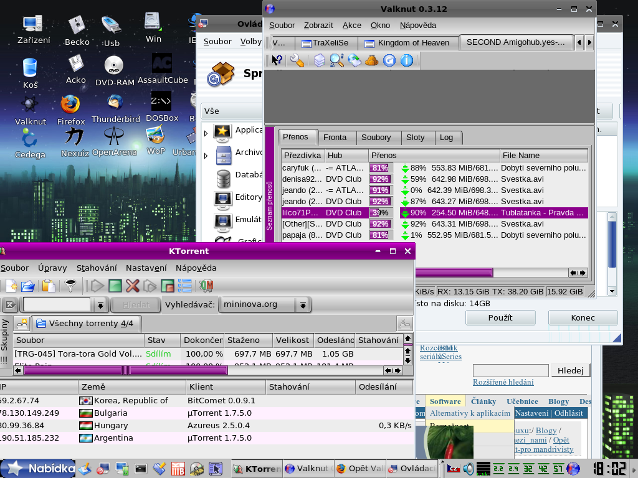Click the blue G icon in Valknut toolbar

pyautogui.click(x=389, y=60)
